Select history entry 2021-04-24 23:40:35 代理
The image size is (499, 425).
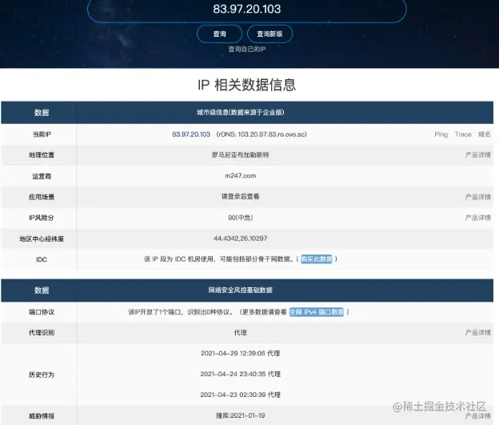tap(240, 374)
